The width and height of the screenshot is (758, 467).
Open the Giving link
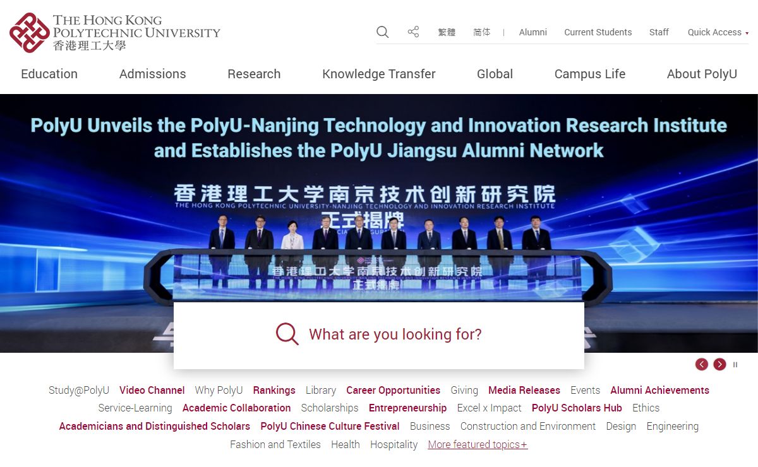464,390
